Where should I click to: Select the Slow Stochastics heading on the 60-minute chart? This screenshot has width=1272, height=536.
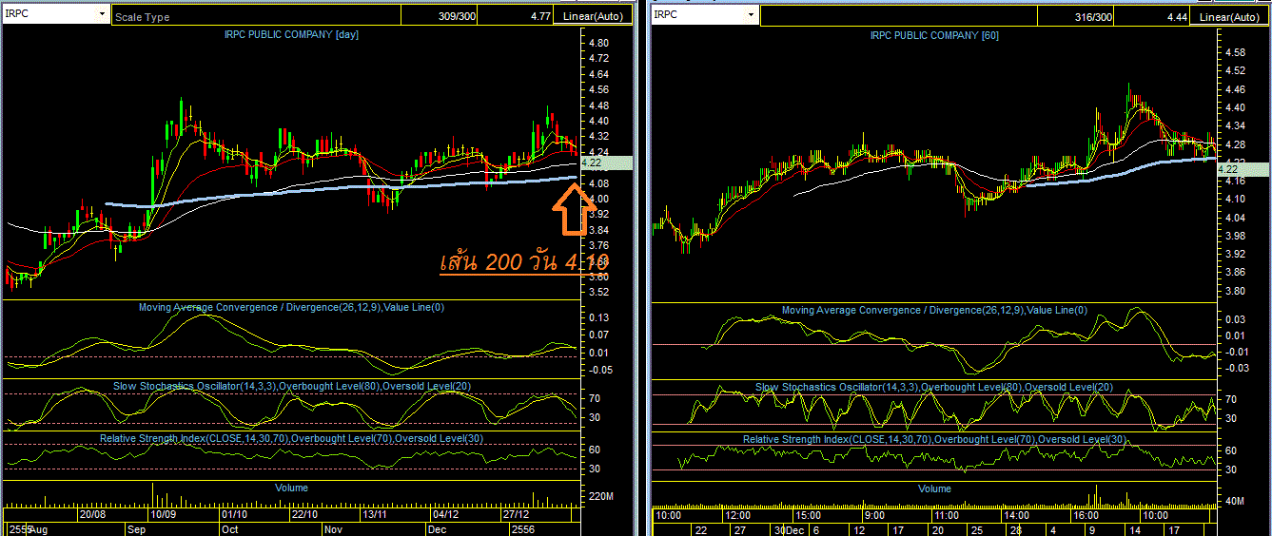pos(934,388)
